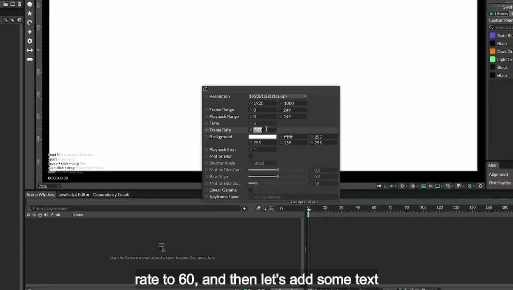Open the Library tab in swatches panel

(x=499, y=14)
